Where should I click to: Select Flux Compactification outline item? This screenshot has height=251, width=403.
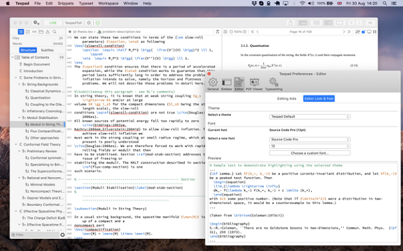pyautogui.click(x=44, y=131)
